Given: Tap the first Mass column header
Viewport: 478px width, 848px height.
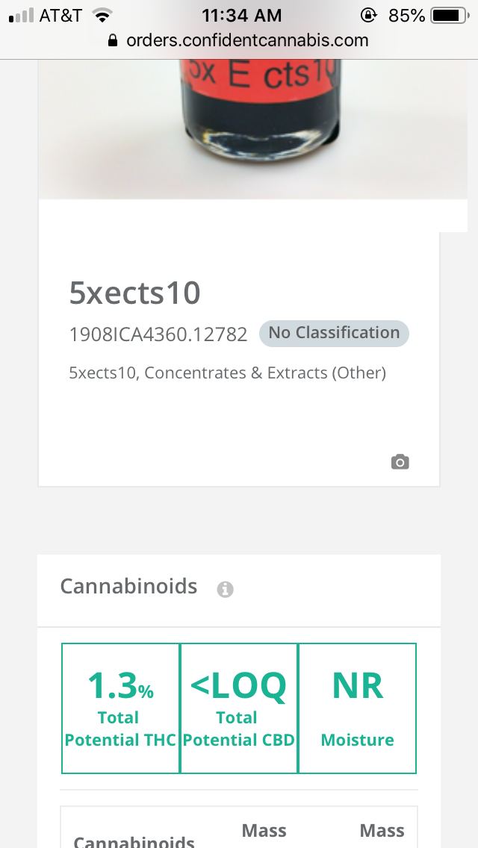Looking at the screenshot, I should pos(264,830).
